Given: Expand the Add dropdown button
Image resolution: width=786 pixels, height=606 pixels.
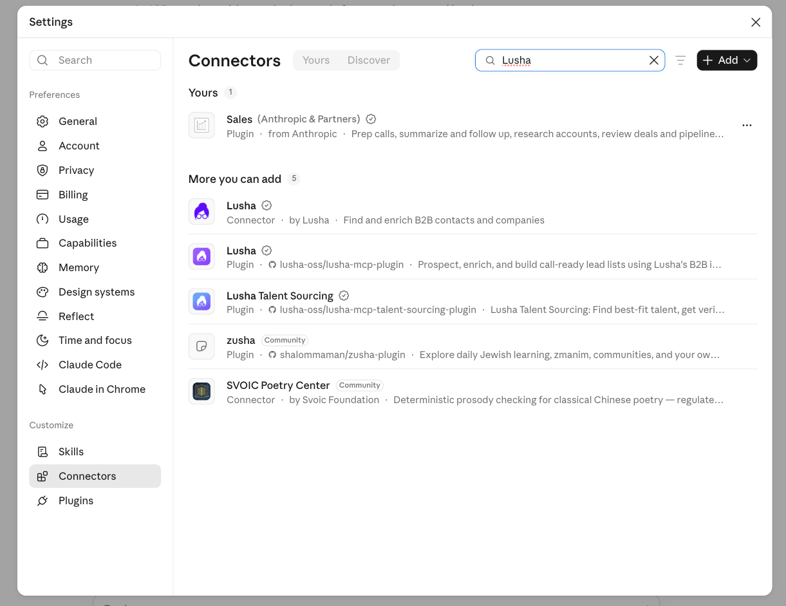Looking at the screenshot, I should pos(727,60).
